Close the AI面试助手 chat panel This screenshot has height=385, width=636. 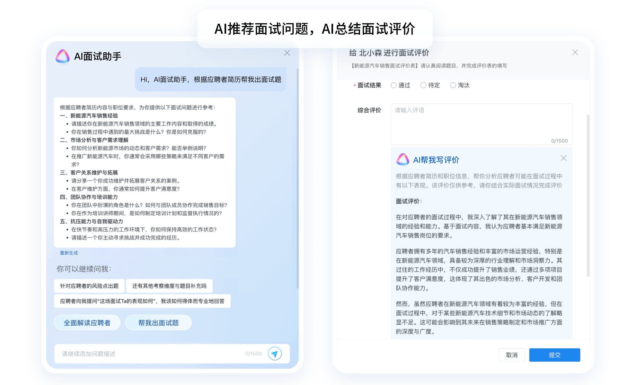(287, 53)
